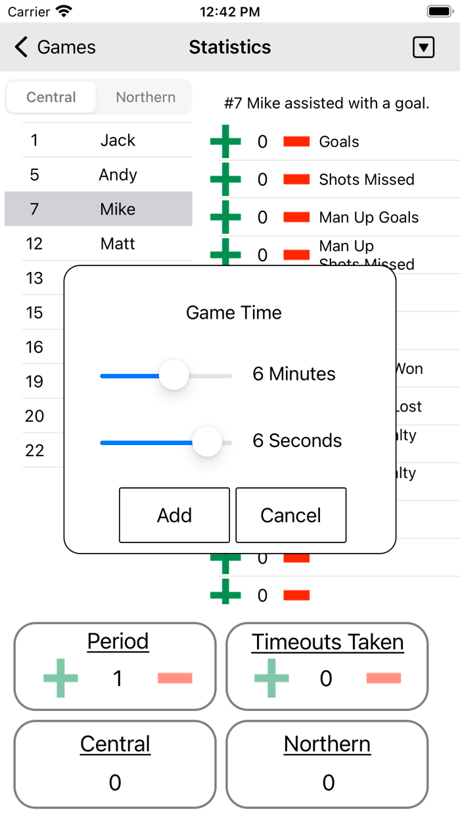Increment Timeouts Taken with plus icon
Image resolution: width=460 pixels, height=819 pixels.
270,677
